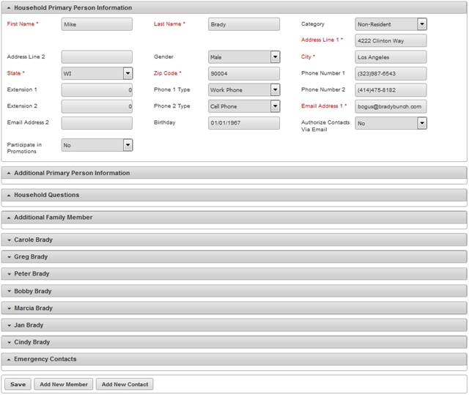Image resolution: width=469 pixels, height=395 pixels.
Task: Open Participate in Promotions dropdown
Action: click(97, 145)
